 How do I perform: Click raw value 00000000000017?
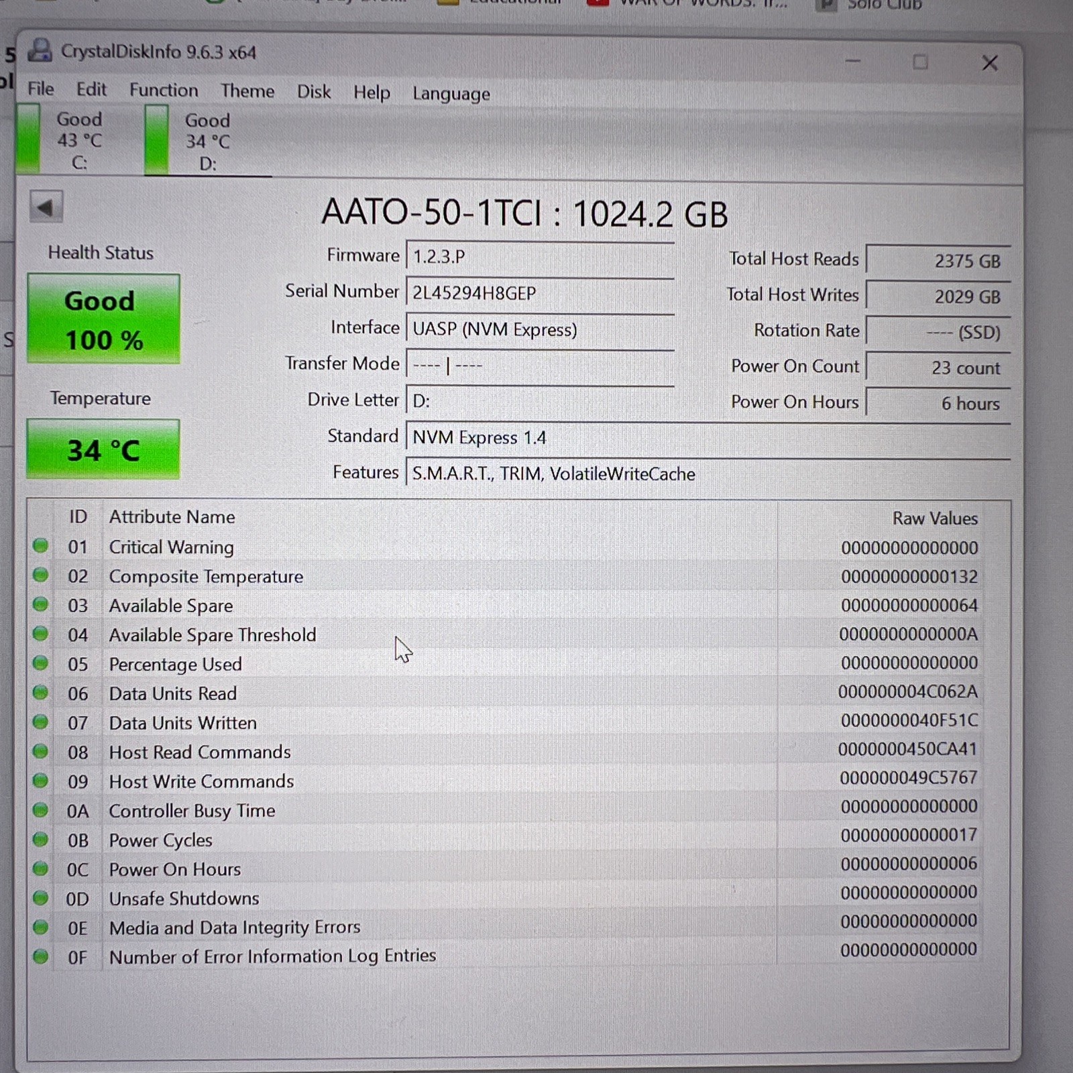pos(909,835)
